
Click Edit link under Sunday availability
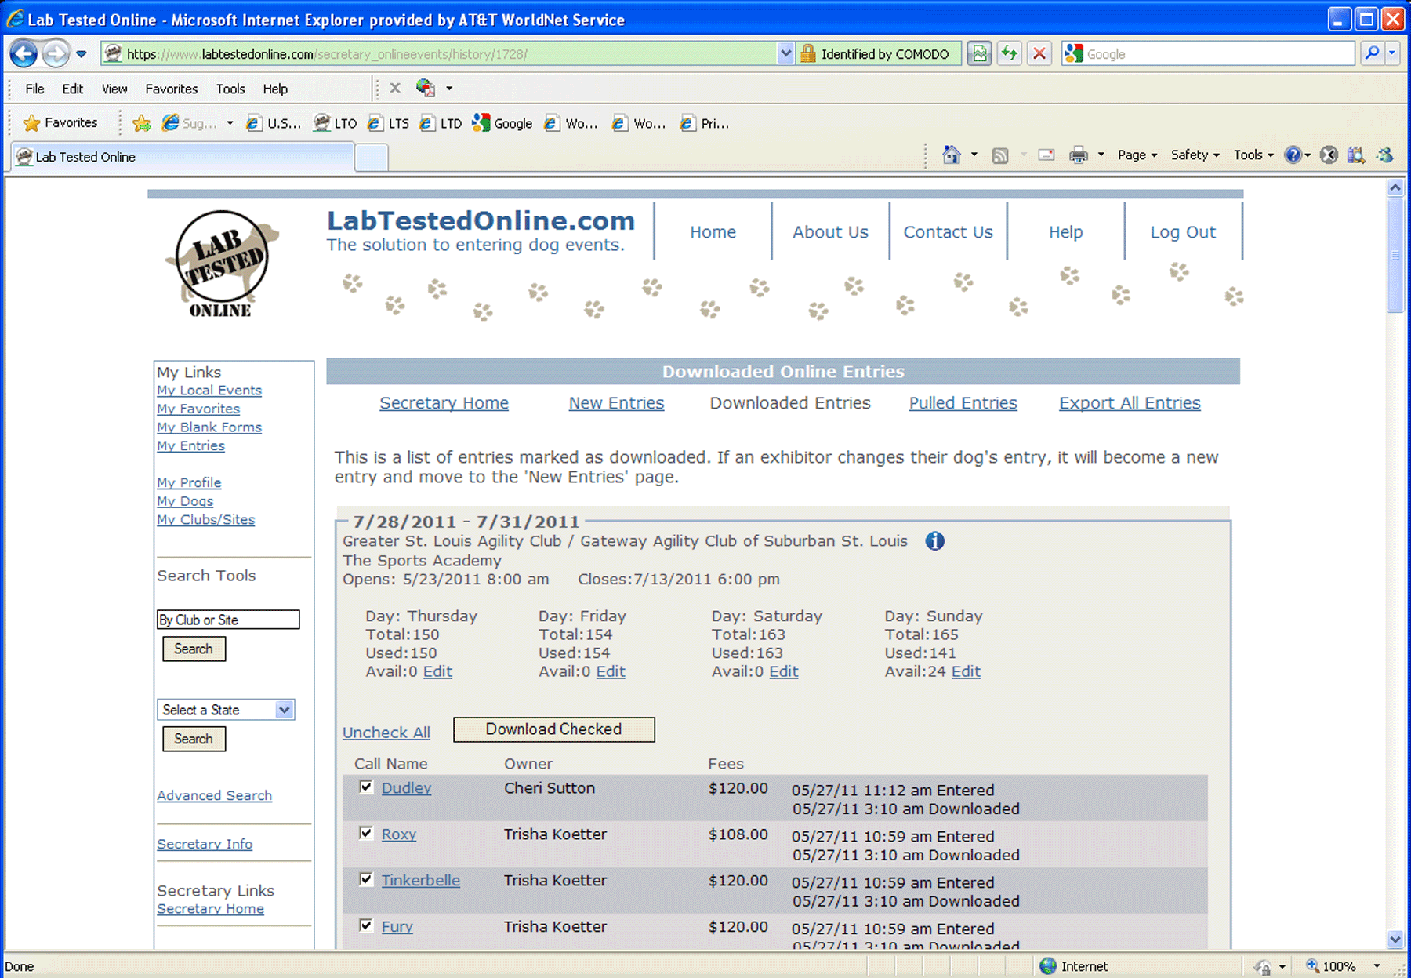(x=966, y=671)
